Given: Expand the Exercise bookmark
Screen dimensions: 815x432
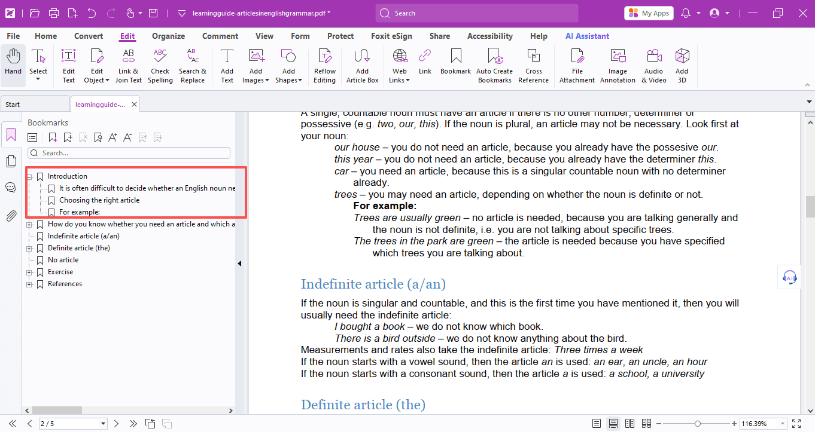Looking at the screenshot, I should tap(29, 272).
